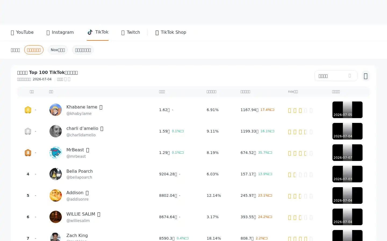
Task: Click the TikTok logo icon
Action: click(90, 32)
